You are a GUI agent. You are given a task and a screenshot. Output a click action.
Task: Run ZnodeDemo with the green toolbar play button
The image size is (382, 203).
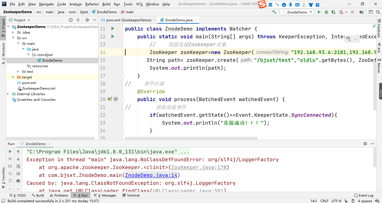pyautogui.click(x=319, y=12)
